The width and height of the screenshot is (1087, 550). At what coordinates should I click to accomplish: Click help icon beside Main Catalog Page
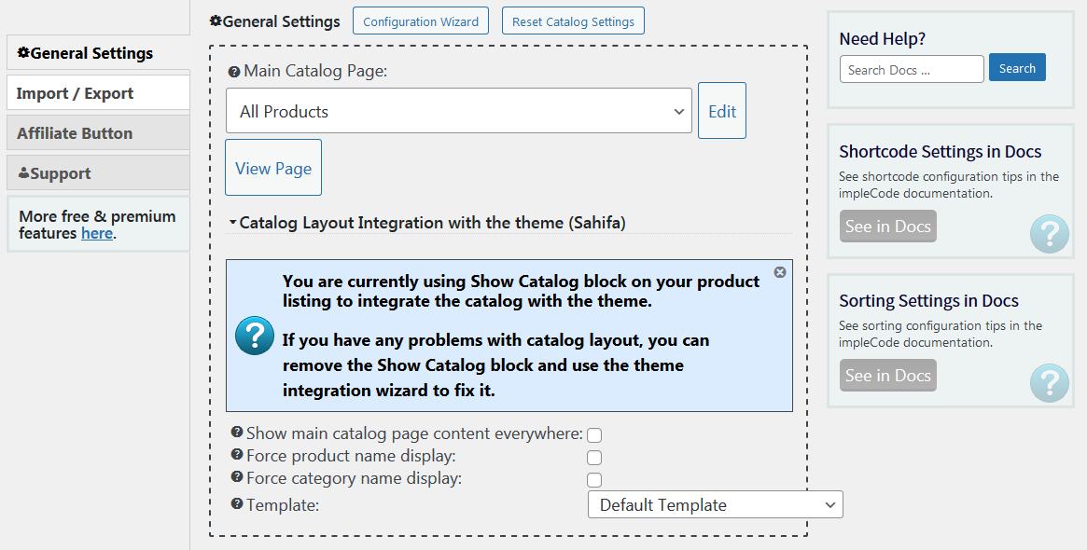tap(233, 72)
